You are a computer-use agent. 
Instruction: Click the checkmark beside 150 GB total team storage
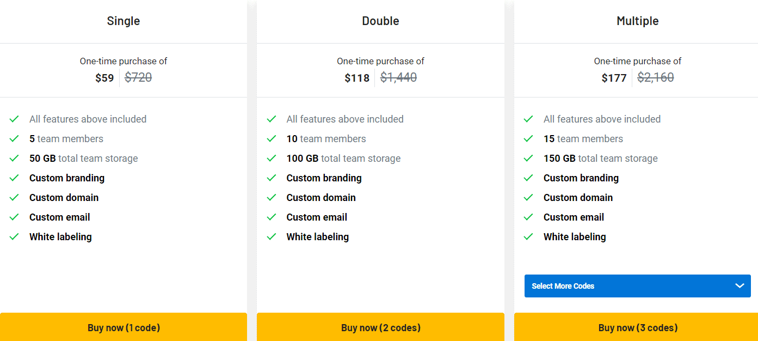pos(528,158)
